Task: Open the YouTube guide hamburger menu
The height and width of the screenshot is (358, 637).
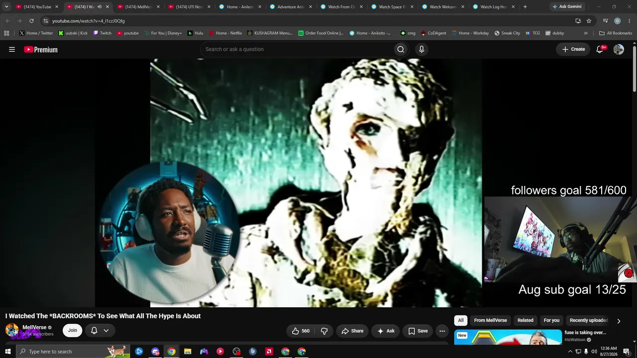Action: click(x=12, y=49)
